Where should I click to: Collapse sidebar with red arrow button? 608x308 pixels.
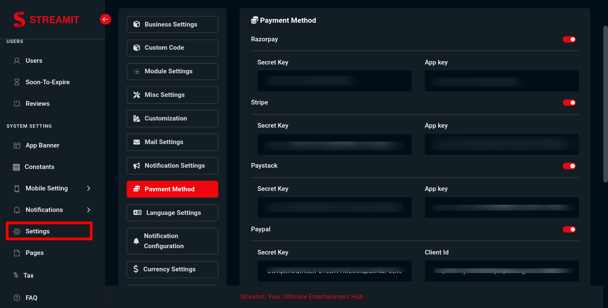(106, 19)
